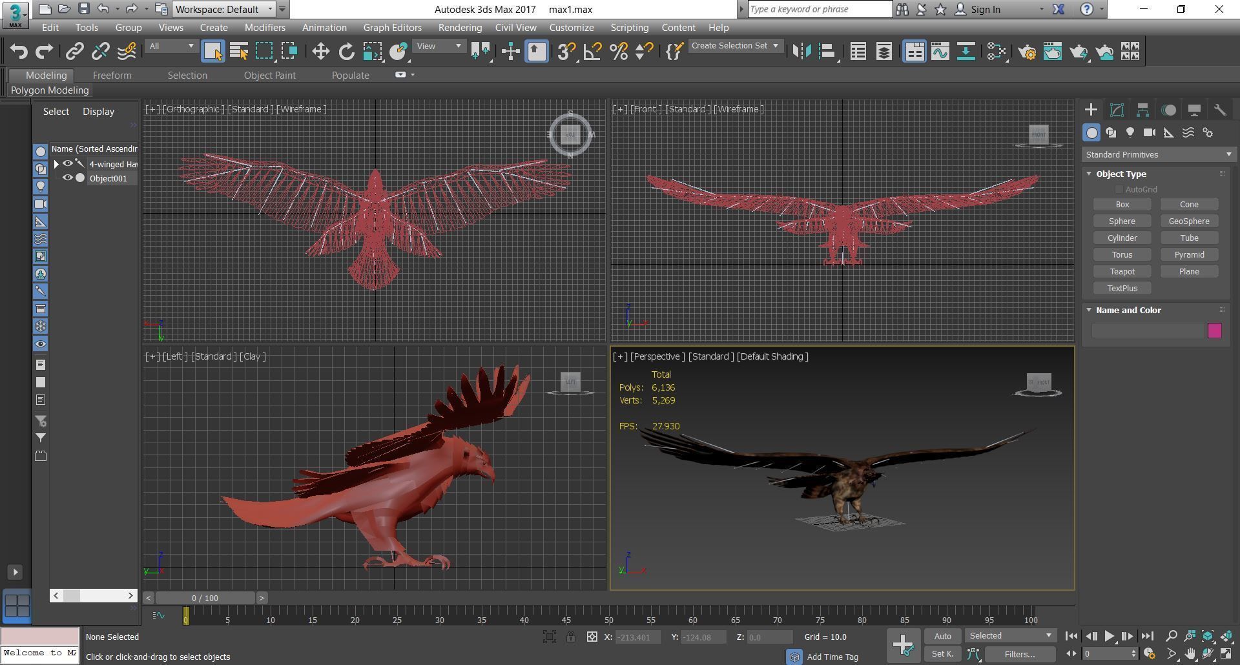Switch to Shapes create category

[1111, 132]
